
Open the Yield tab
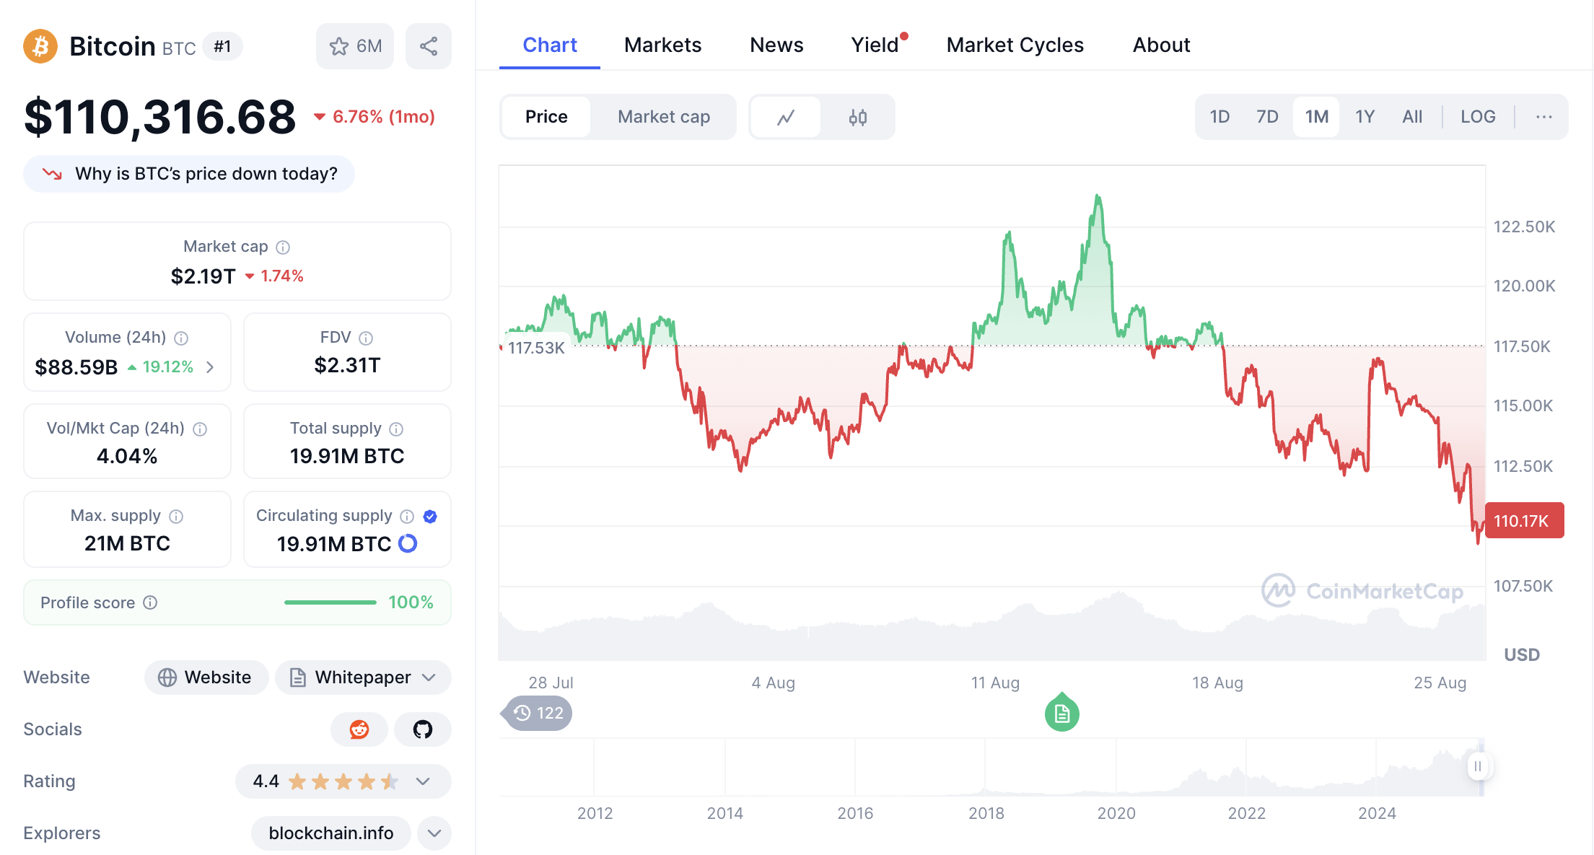pos(875,45)
